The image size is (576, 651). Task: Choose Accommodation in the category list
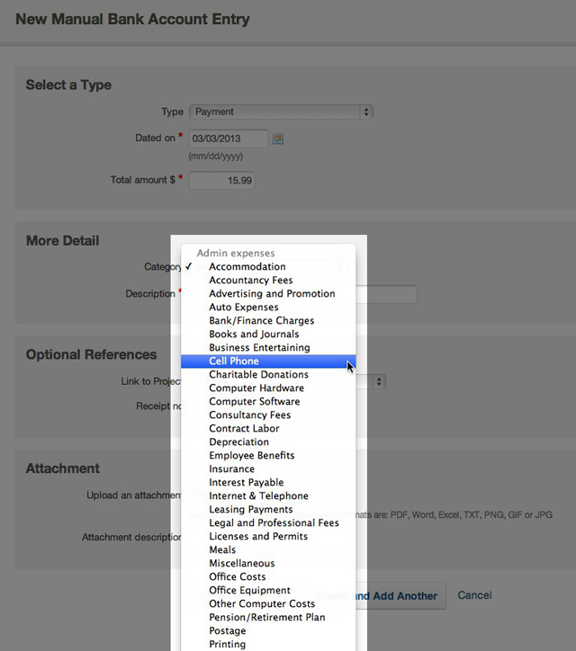[247, 267]
